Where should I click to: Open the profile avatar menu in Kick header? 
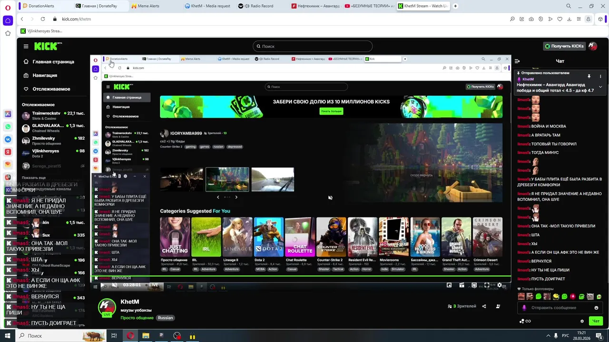(x=593, y=46)
